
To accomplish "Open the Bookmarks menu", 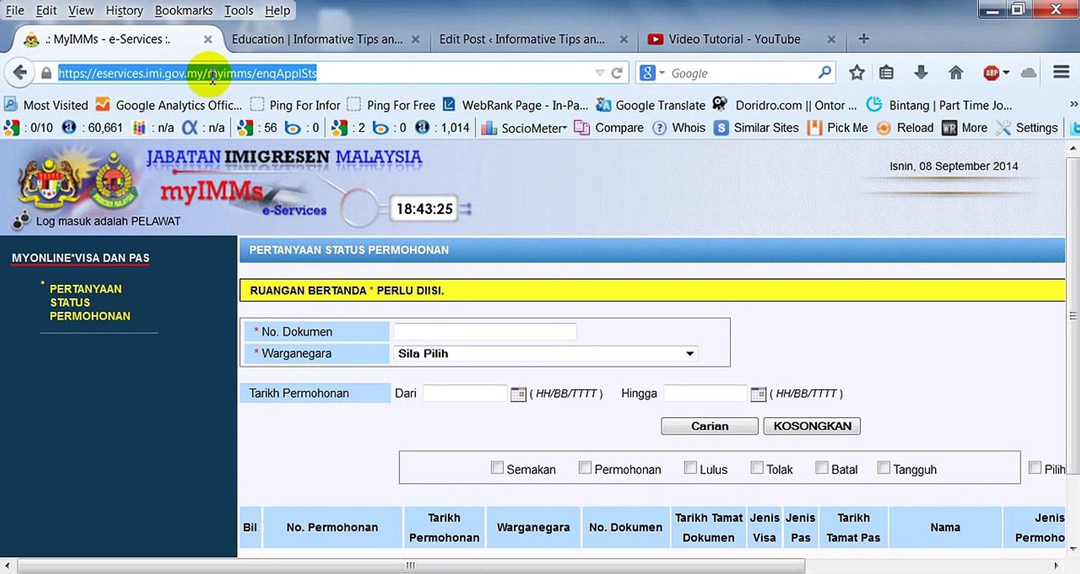I will tap(183, 10).
